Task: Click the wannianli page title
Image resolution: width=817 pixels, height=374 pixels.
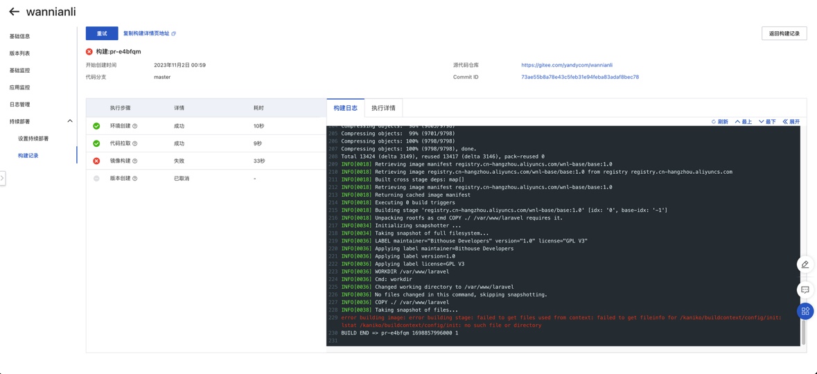Action: coord(50,11)
